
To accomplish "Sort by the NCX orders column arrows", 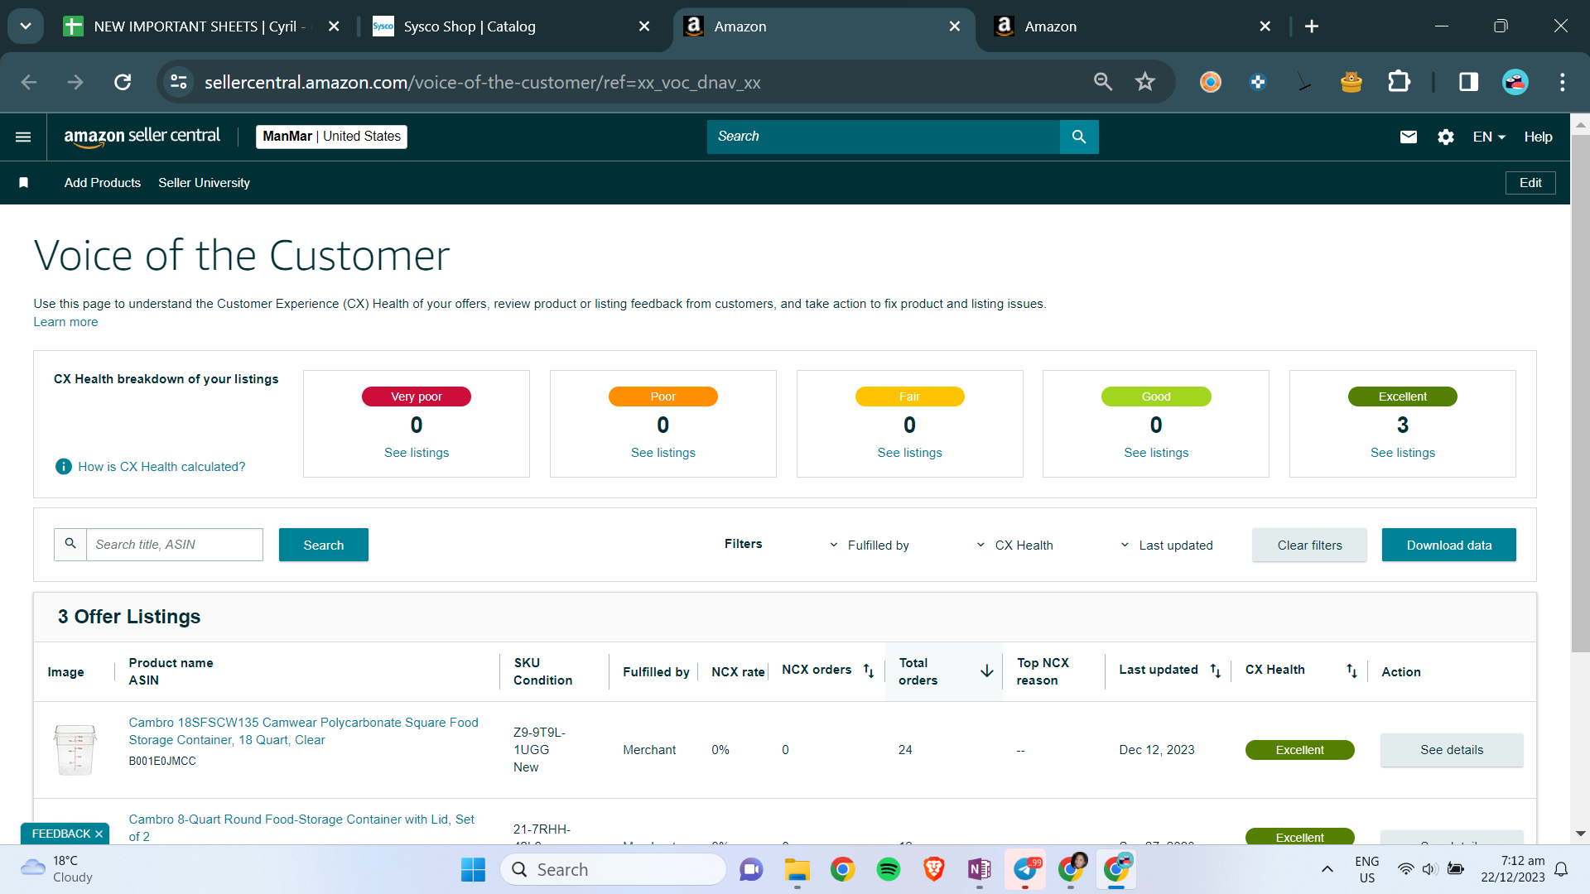I will (869, 670).
